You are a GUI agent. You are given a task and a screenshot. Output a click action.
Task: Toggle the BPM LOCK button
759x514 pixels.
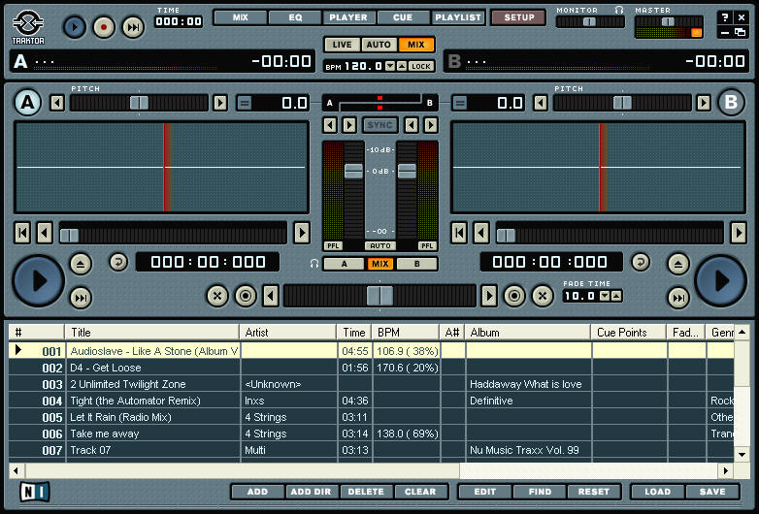420,66
